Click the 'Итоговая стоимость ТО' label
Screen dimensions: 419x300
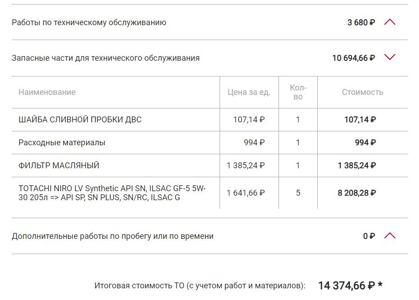[200, 286]
